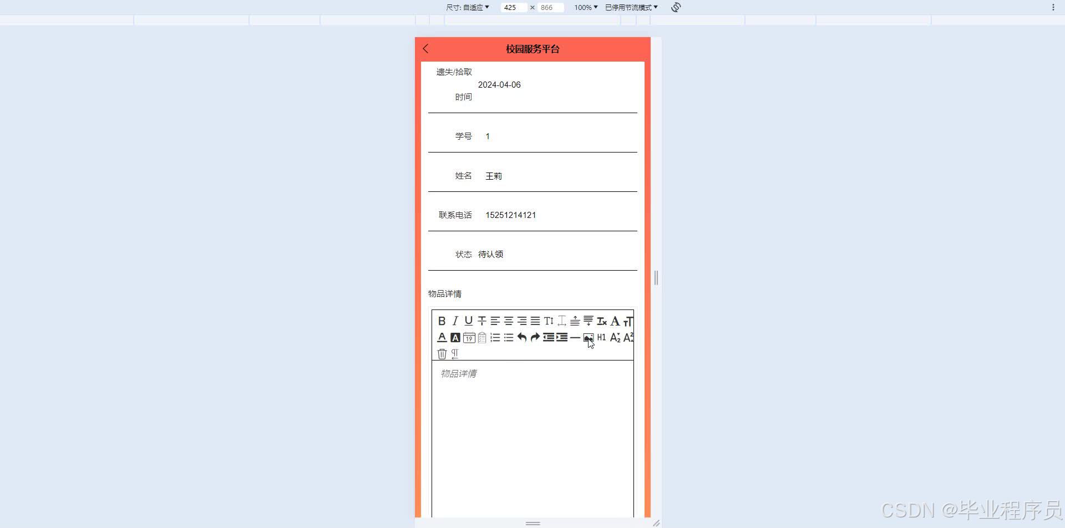Open line height option
The height and width of the screenshot is (528, 1065).
548,321
